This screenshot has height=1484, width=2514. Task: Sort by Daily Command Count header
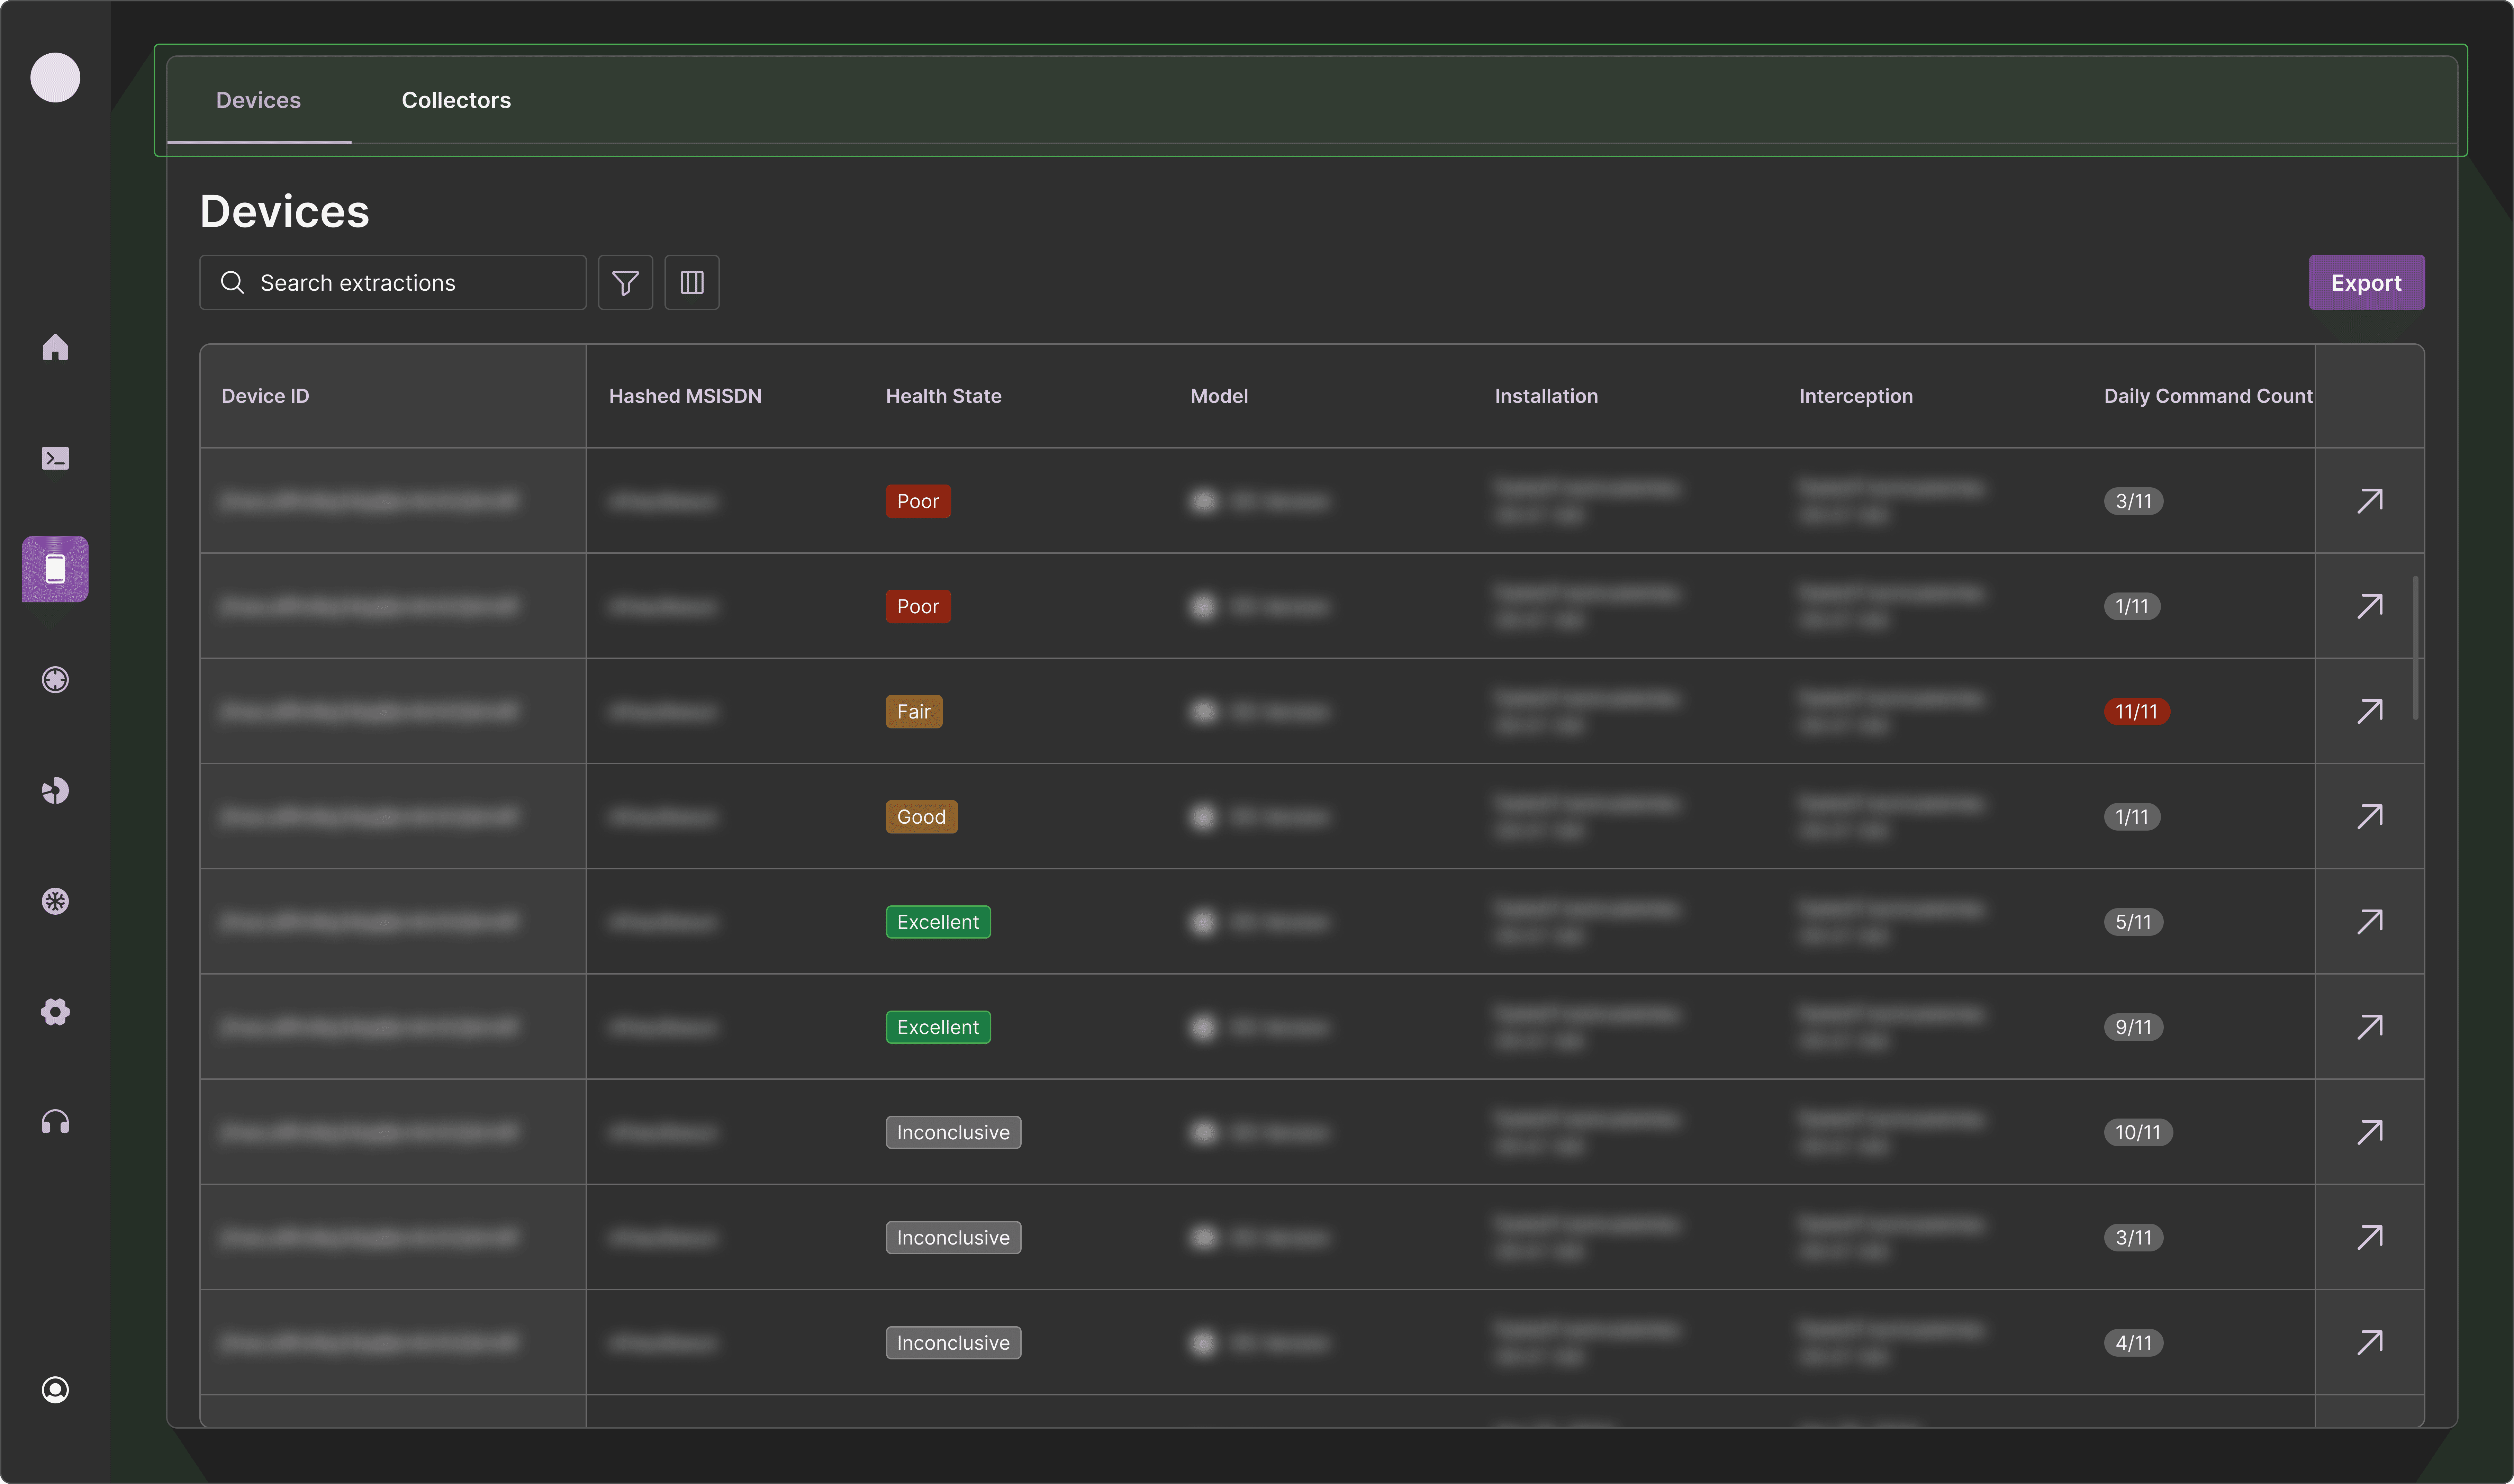(2208, 396)
